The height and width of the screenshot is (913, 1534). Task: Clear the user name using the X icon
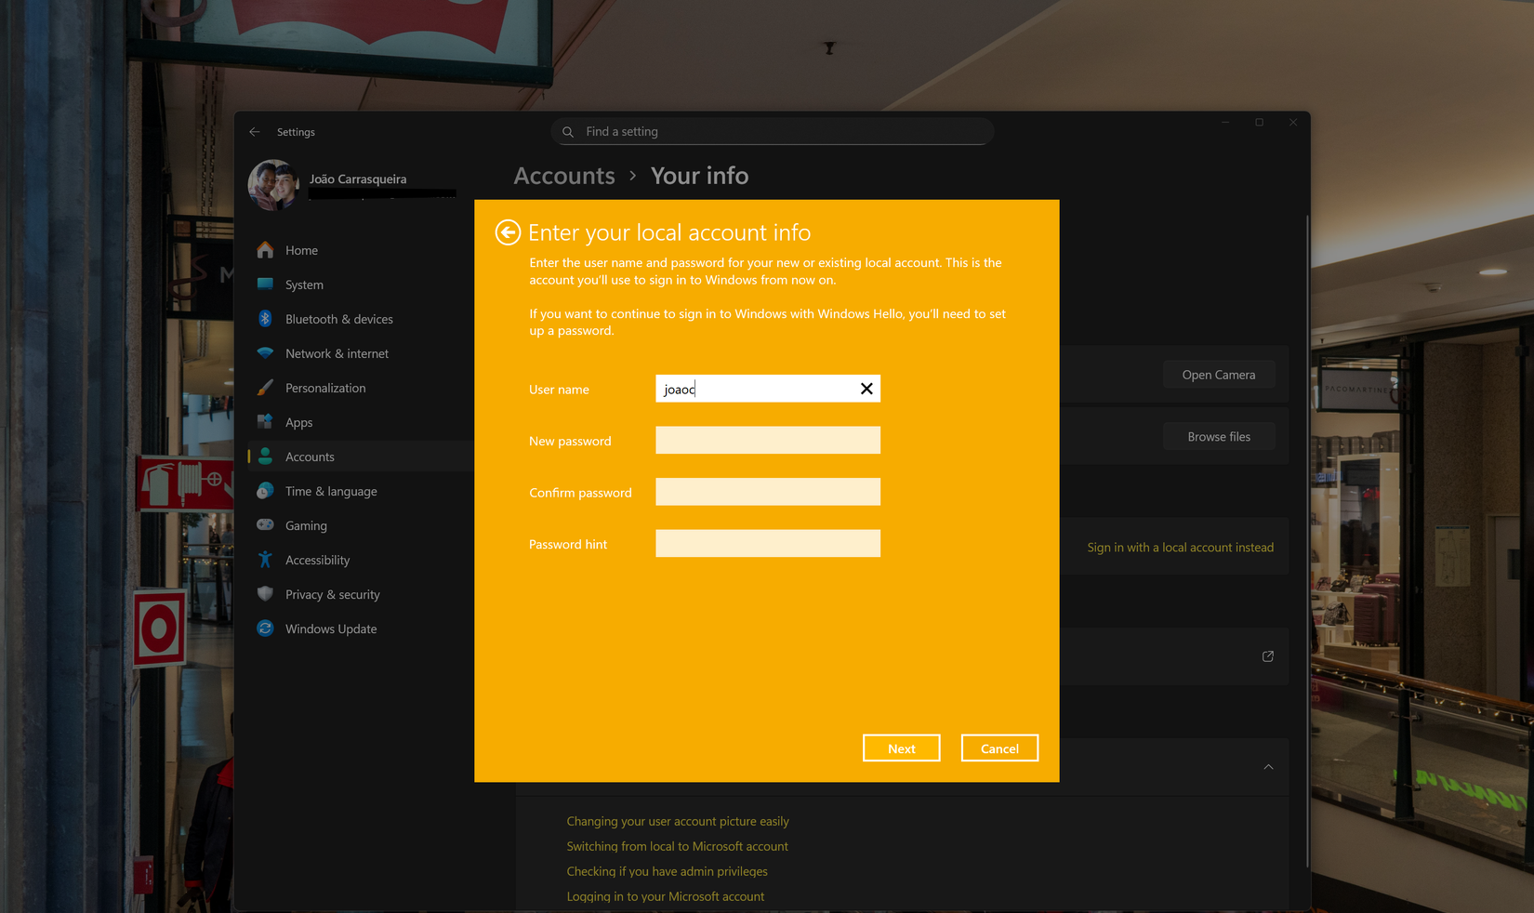pos(866,389)
